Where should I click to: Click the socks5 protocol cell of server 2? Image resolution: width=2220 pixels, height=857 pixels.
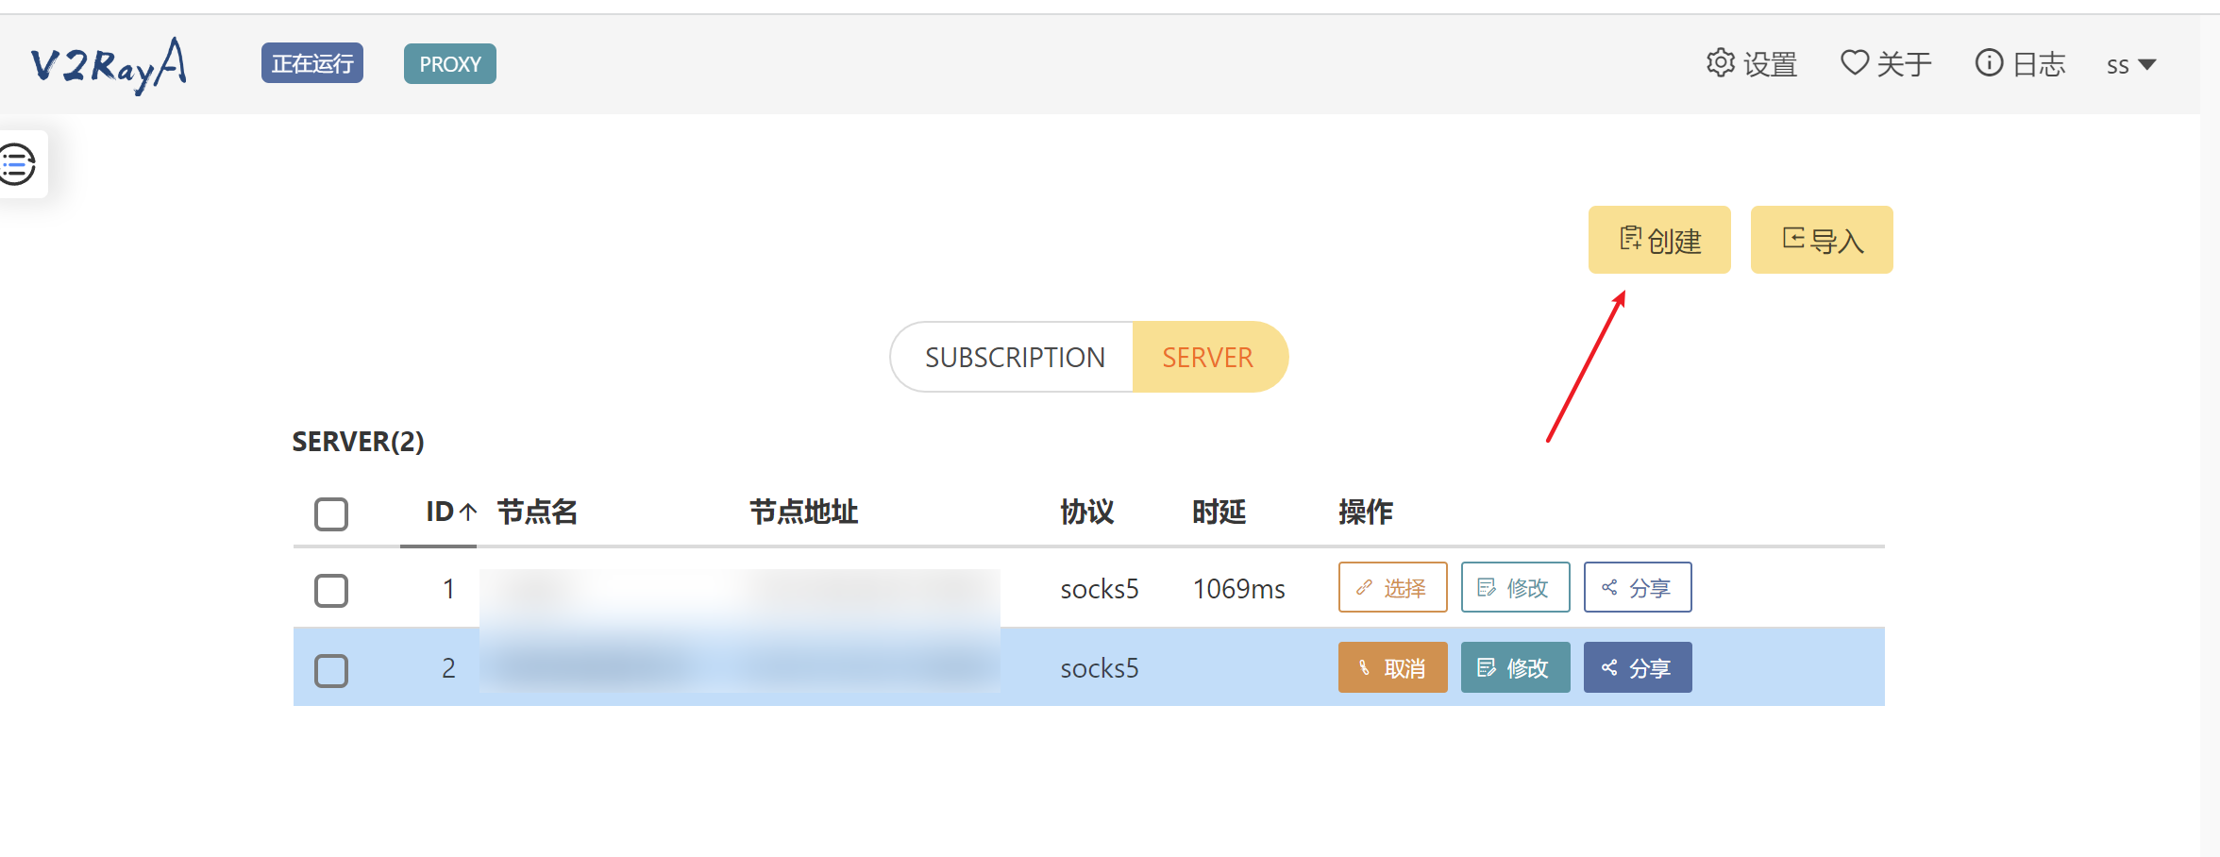[1100, 668]
